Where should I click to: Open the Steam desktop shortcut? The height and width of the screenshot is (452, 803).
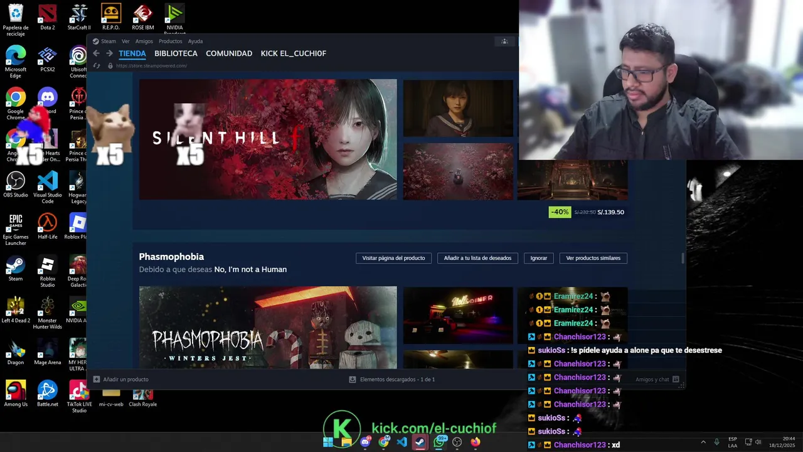(x=16, y=269)
